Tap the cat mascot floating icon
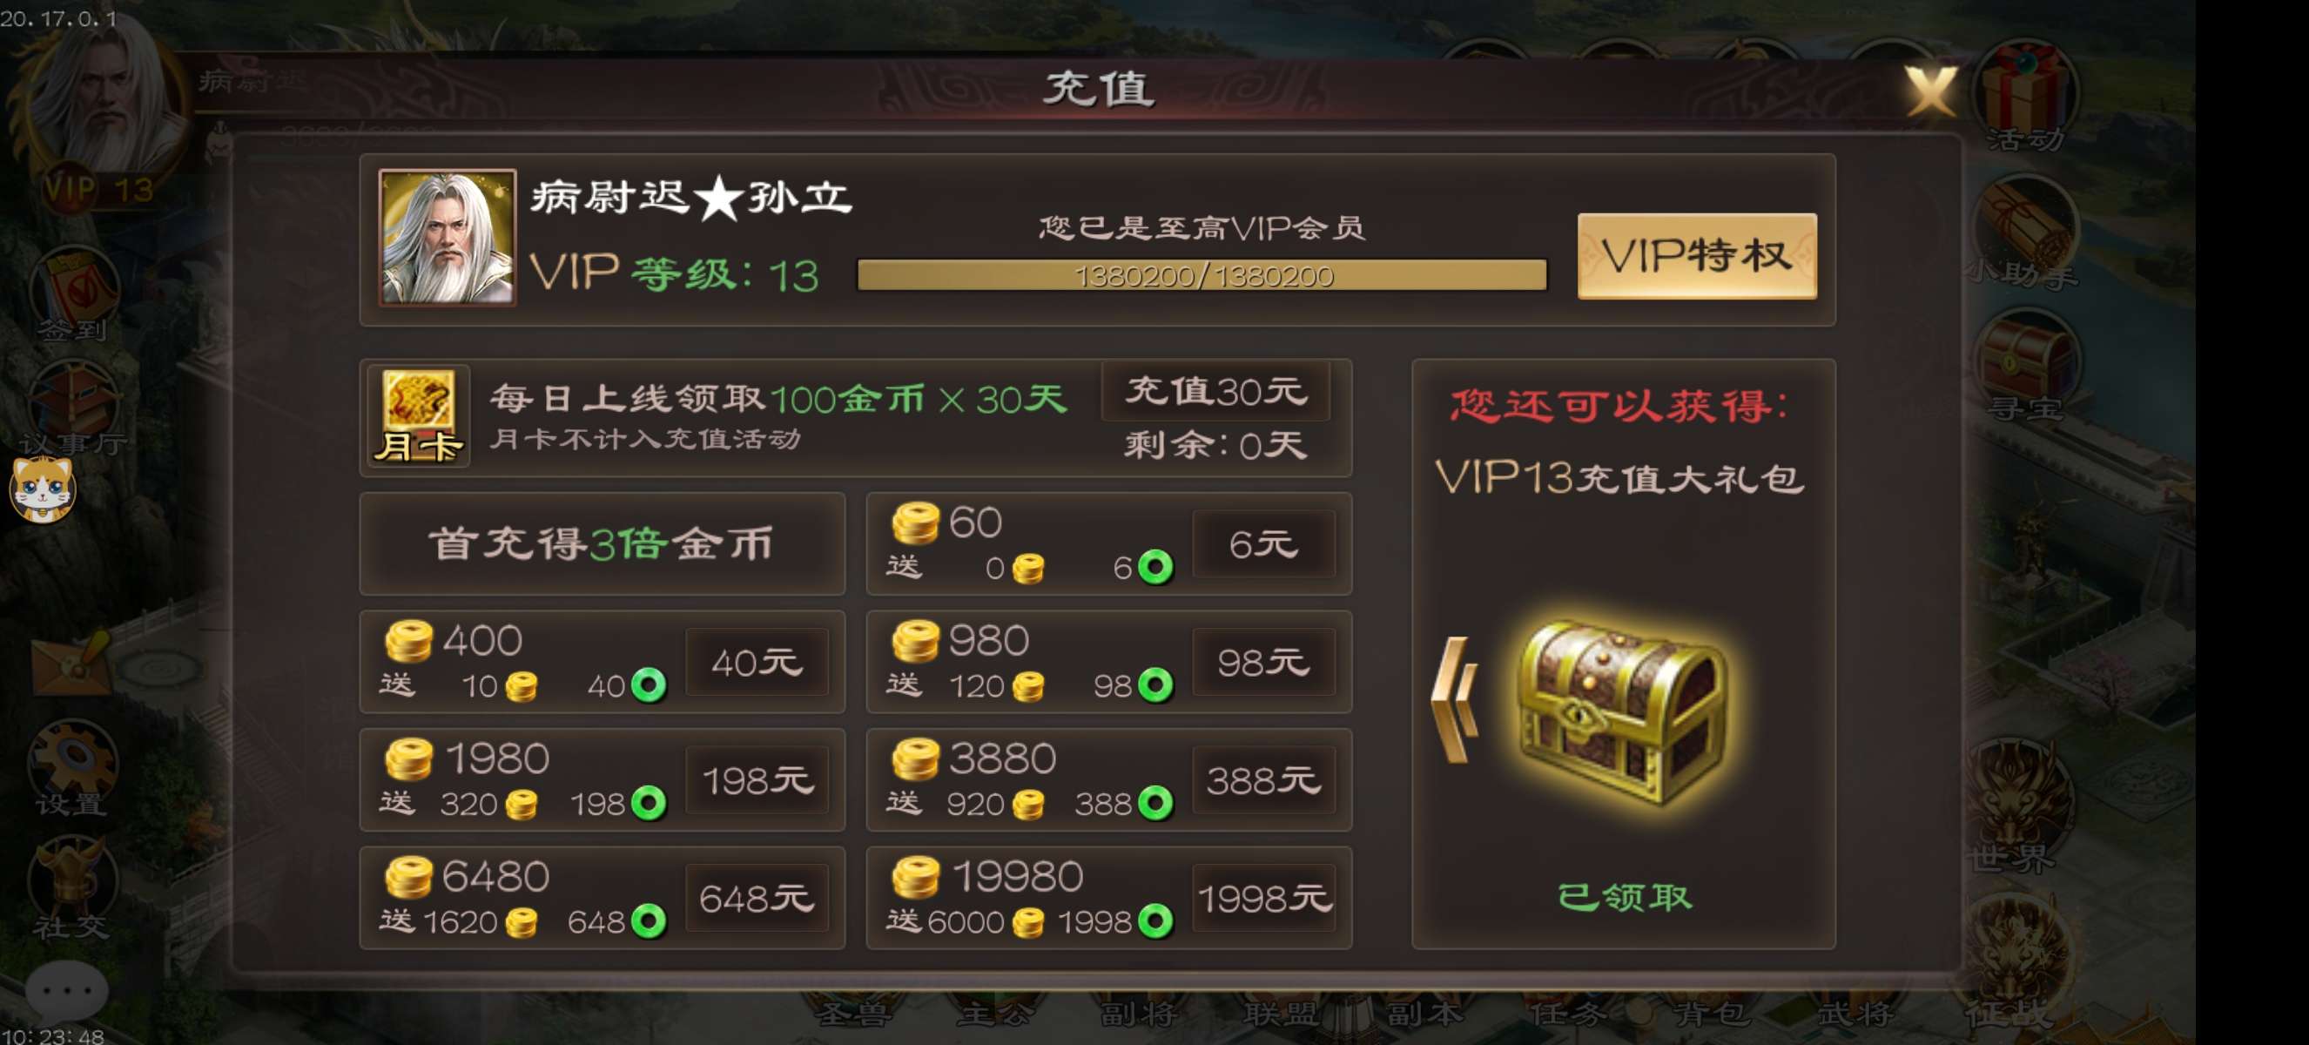The image size is (2309, 1045). 41,489
